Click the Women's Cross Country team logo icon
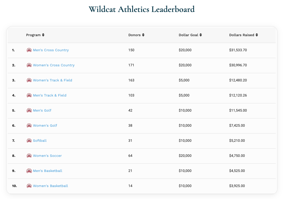This screenshot has width=284, height=199. (29, 65)
